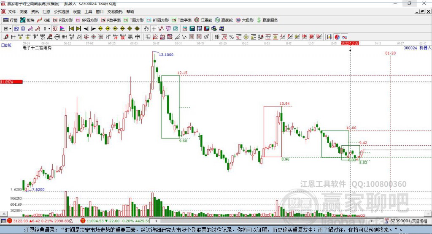The width and height of the screenshot is (432, 234).
Task: Click the yellow four-way diamond icon
Action: 137,29
